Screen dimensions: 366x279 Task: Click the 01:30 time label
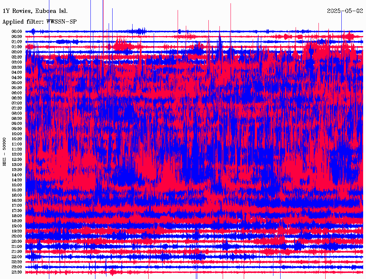17,47
